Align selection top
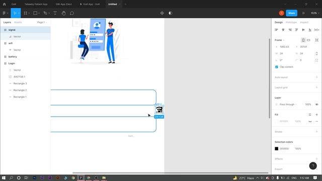The height and width of the screenshot is (181, 322). pos(296,30)
